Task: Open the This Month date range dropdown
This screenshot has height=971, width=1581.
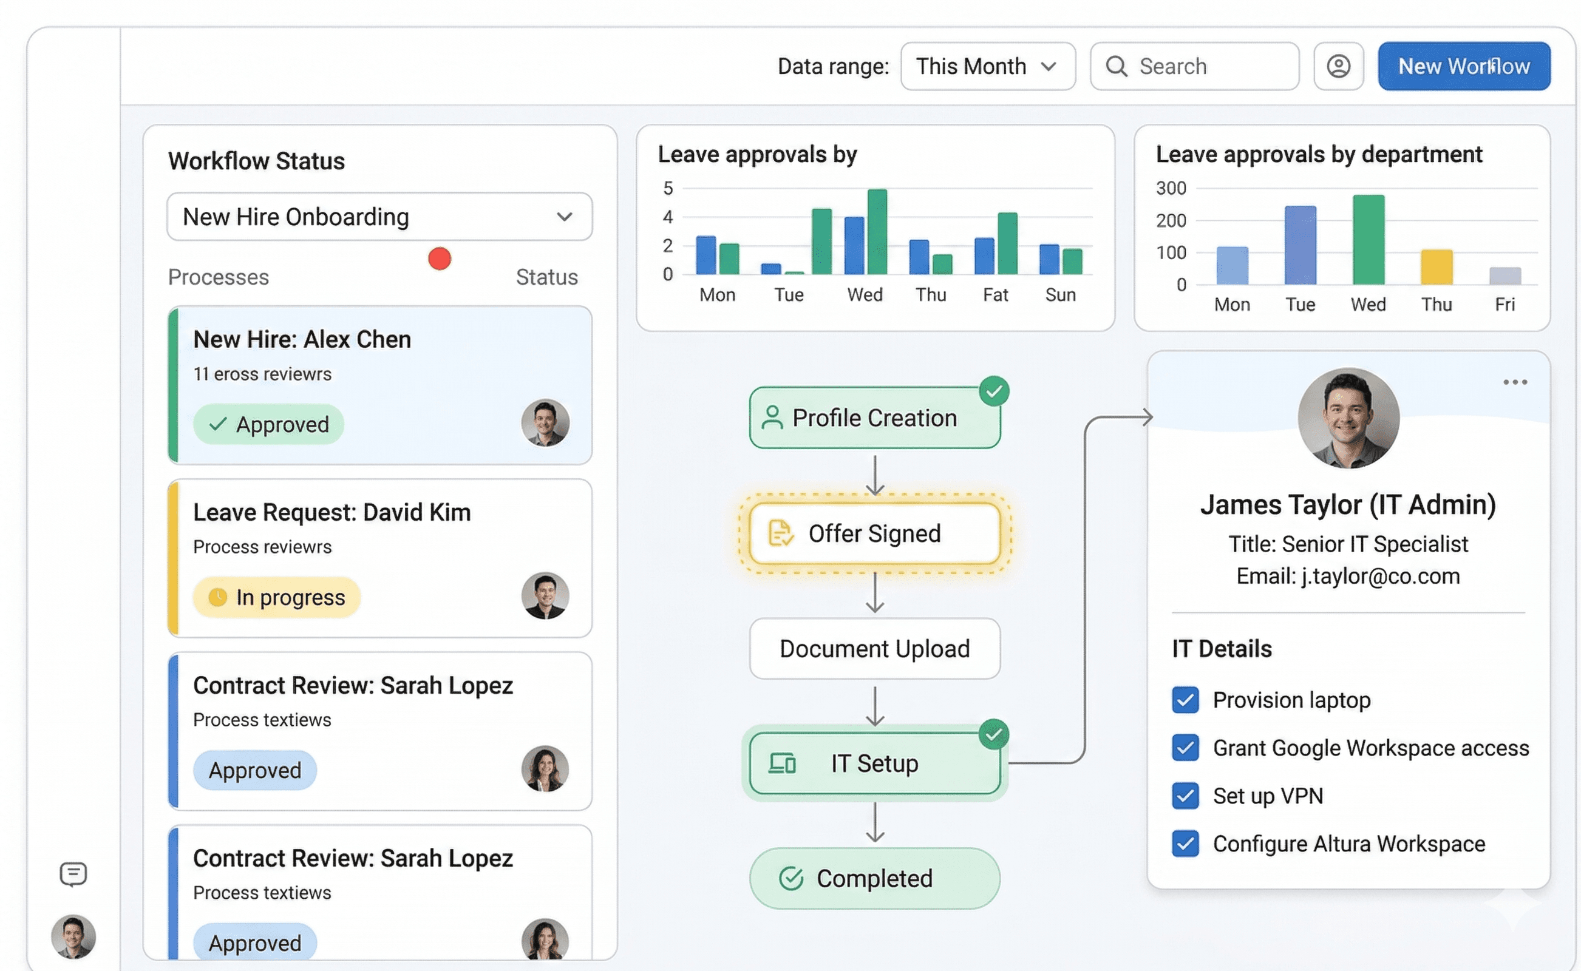Action: click(987, 66)
